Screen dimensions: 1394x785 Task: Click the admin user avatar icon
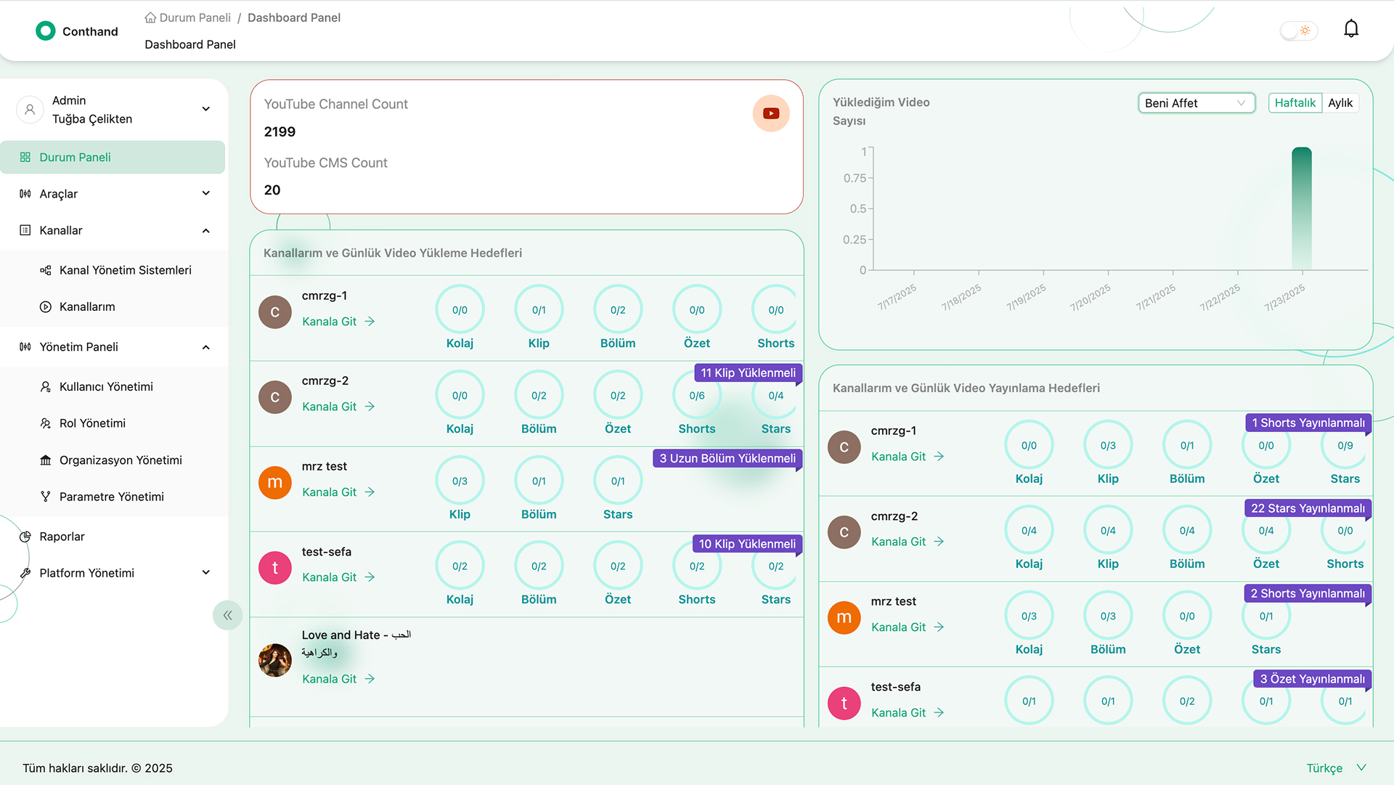(30, 110)
